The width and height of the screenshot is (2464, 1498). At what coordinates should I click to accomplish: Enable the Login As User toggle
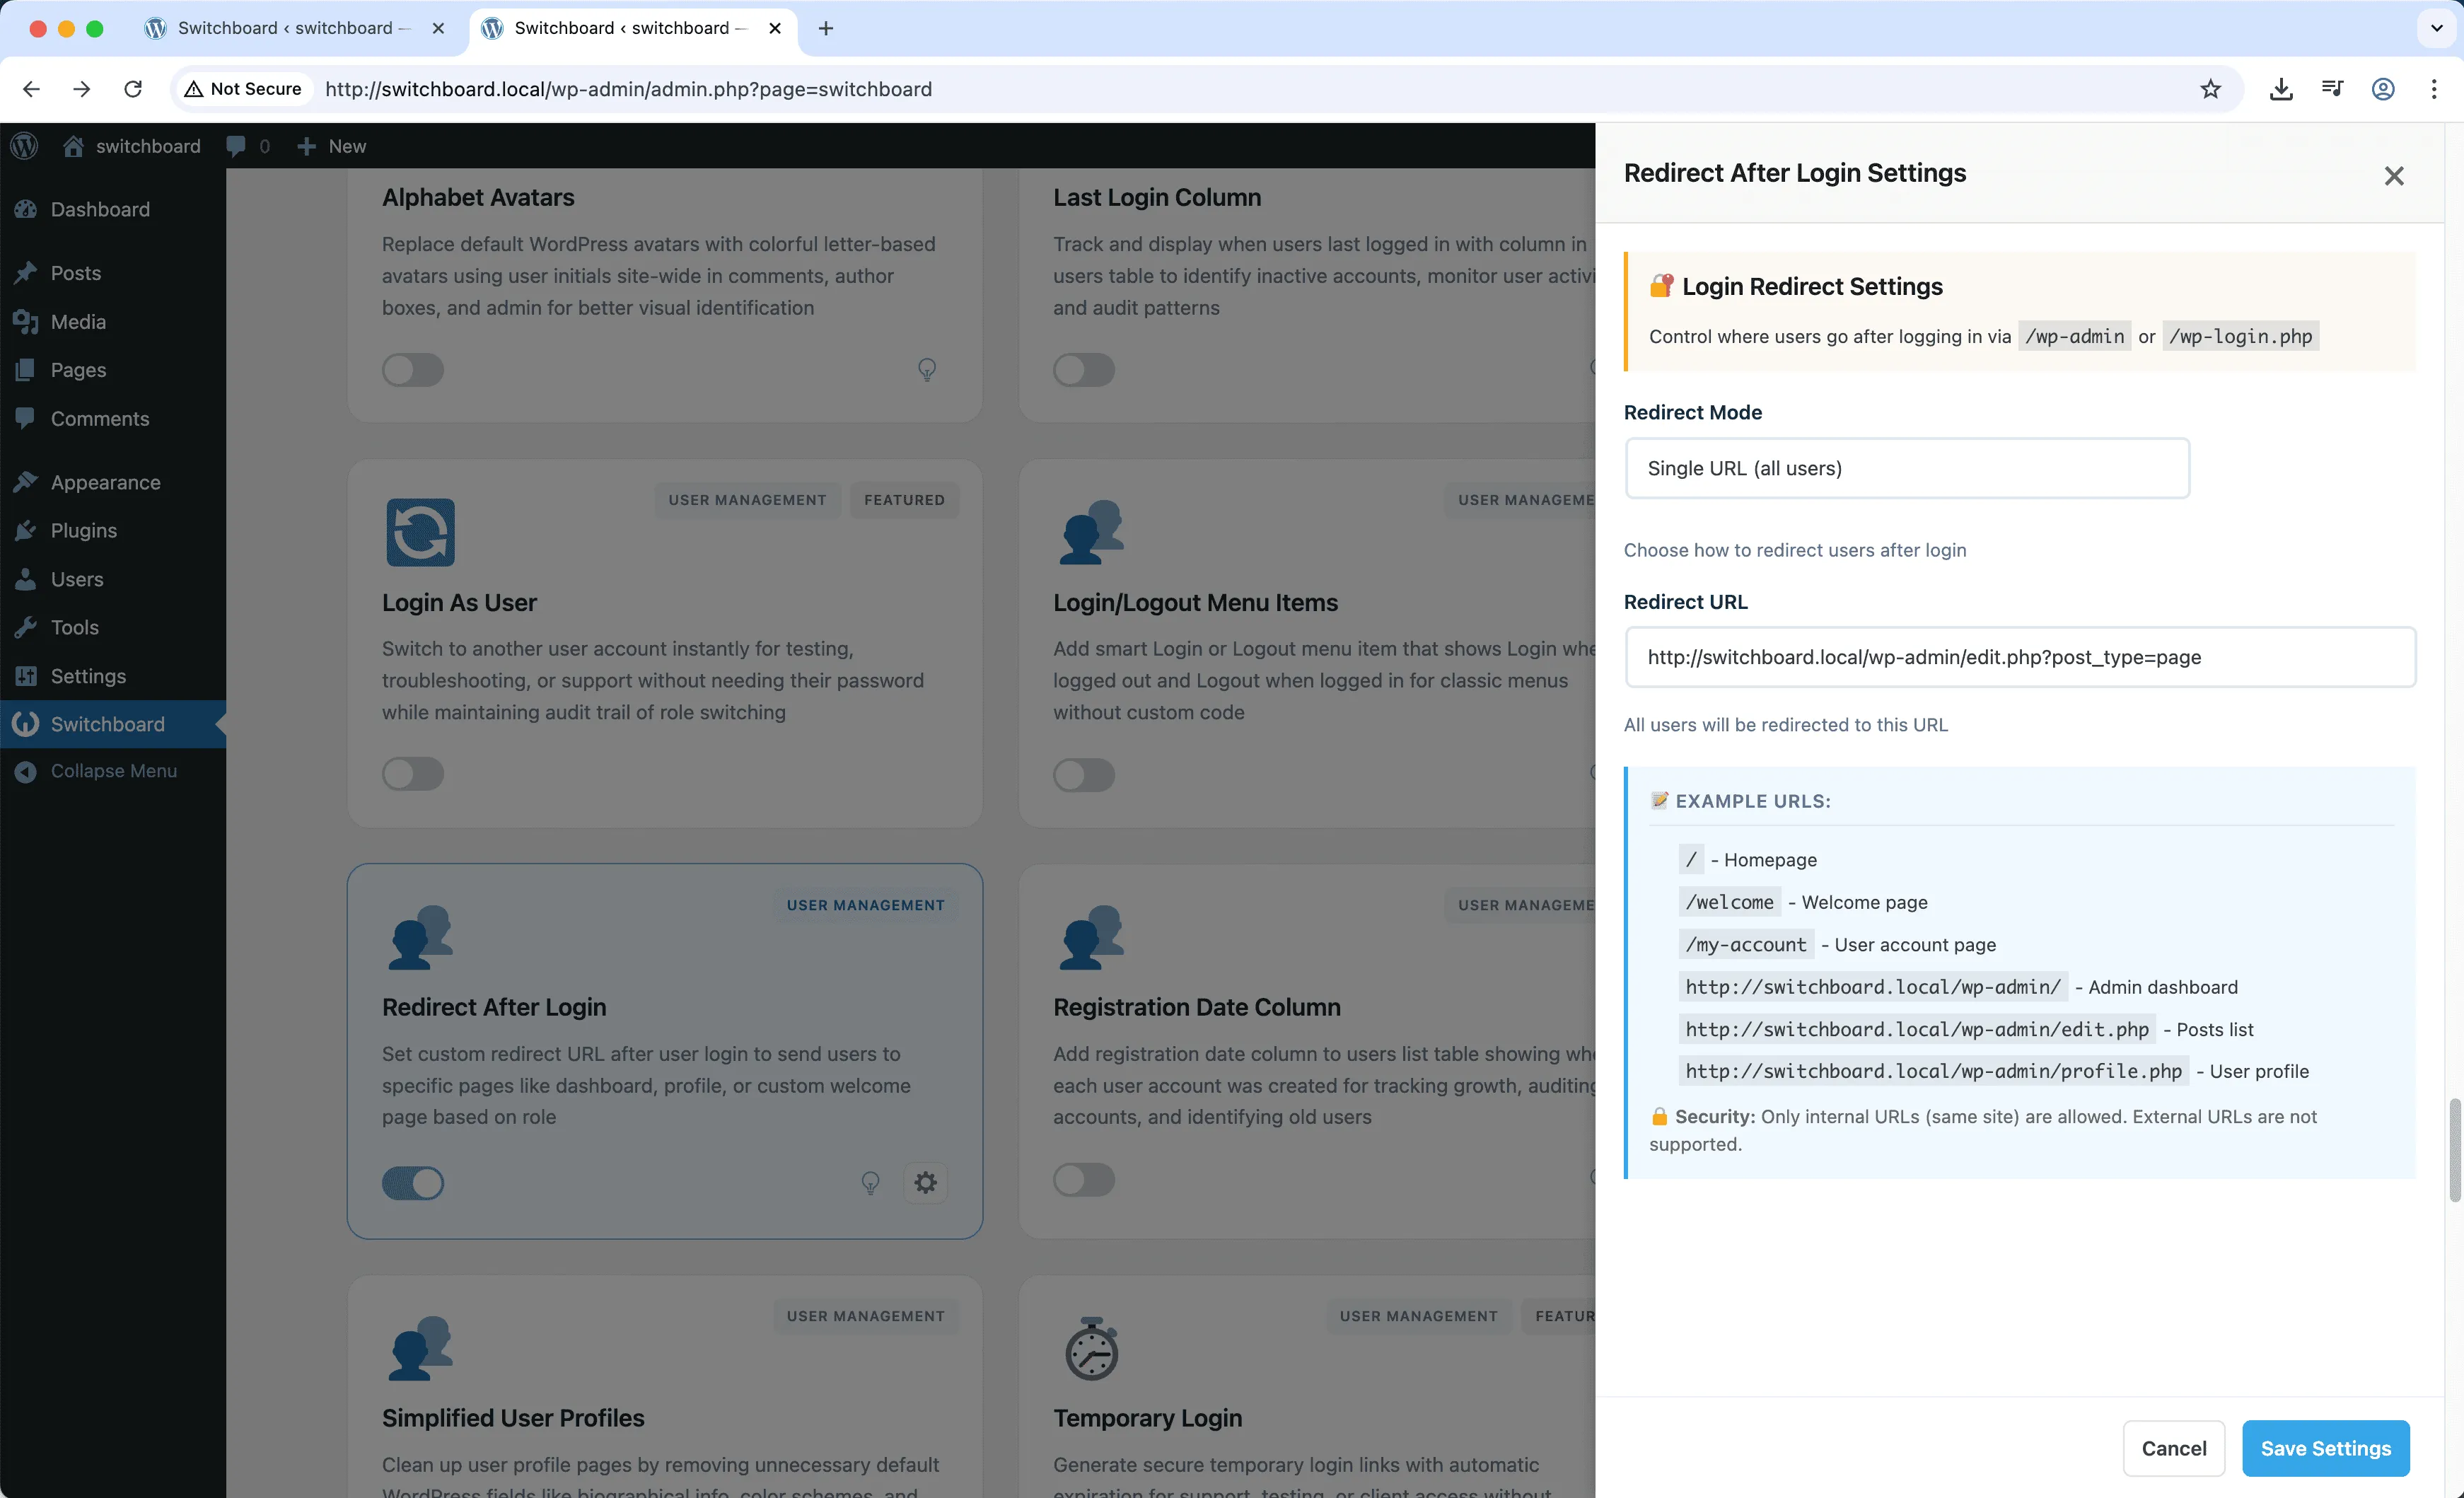coord(413,773)
